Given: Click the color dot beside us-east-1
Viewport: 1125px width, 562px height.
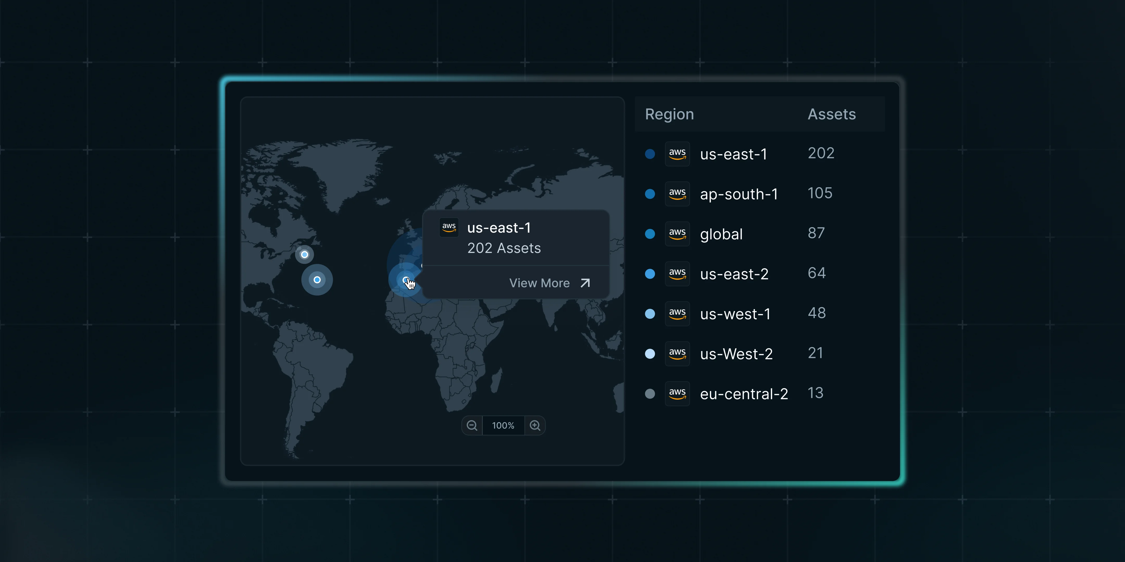Looking at the screenshot, I should (650, 154).
